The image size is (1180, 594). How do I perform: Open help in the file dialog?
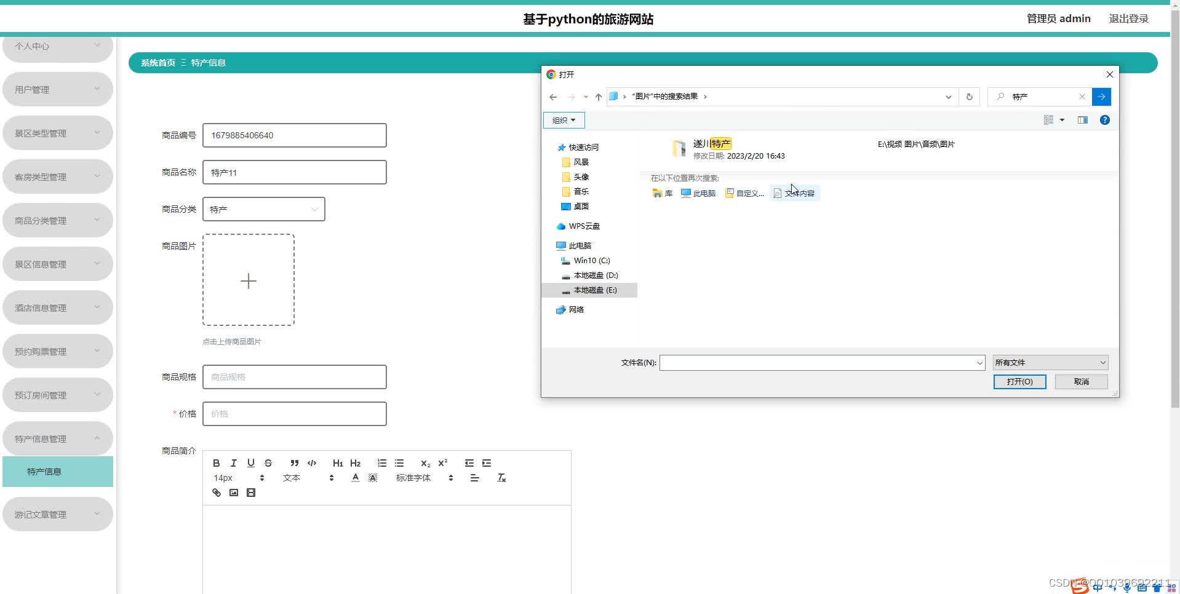coord(1105,121)
